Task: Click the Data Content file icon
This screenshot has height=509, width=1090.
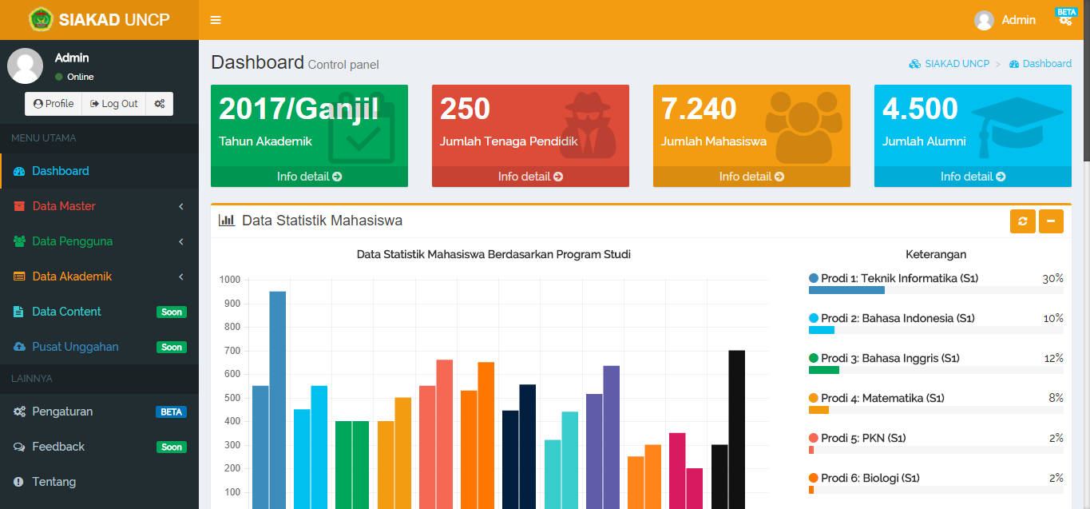Action: [x=18, y=312]
